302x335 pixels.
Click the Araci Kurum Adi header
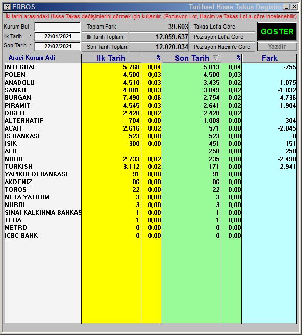point(32,58)
